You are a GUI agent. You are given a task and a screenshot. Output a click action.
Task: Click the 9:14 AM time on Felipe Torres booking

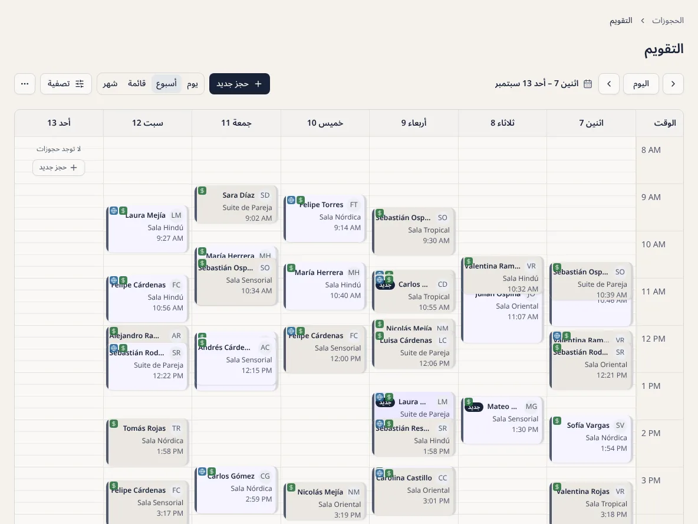347,228
